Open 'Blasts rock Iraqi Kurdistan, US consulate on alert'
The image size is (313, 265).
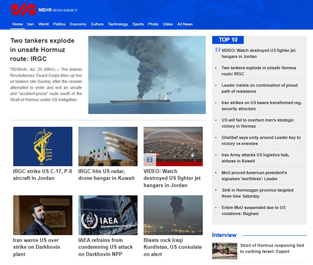coord(173,247)
